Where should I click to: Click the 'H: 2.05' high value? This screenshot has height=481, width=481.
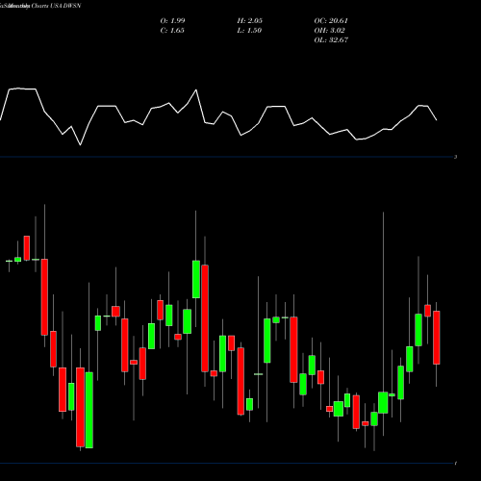pos(250,21)
